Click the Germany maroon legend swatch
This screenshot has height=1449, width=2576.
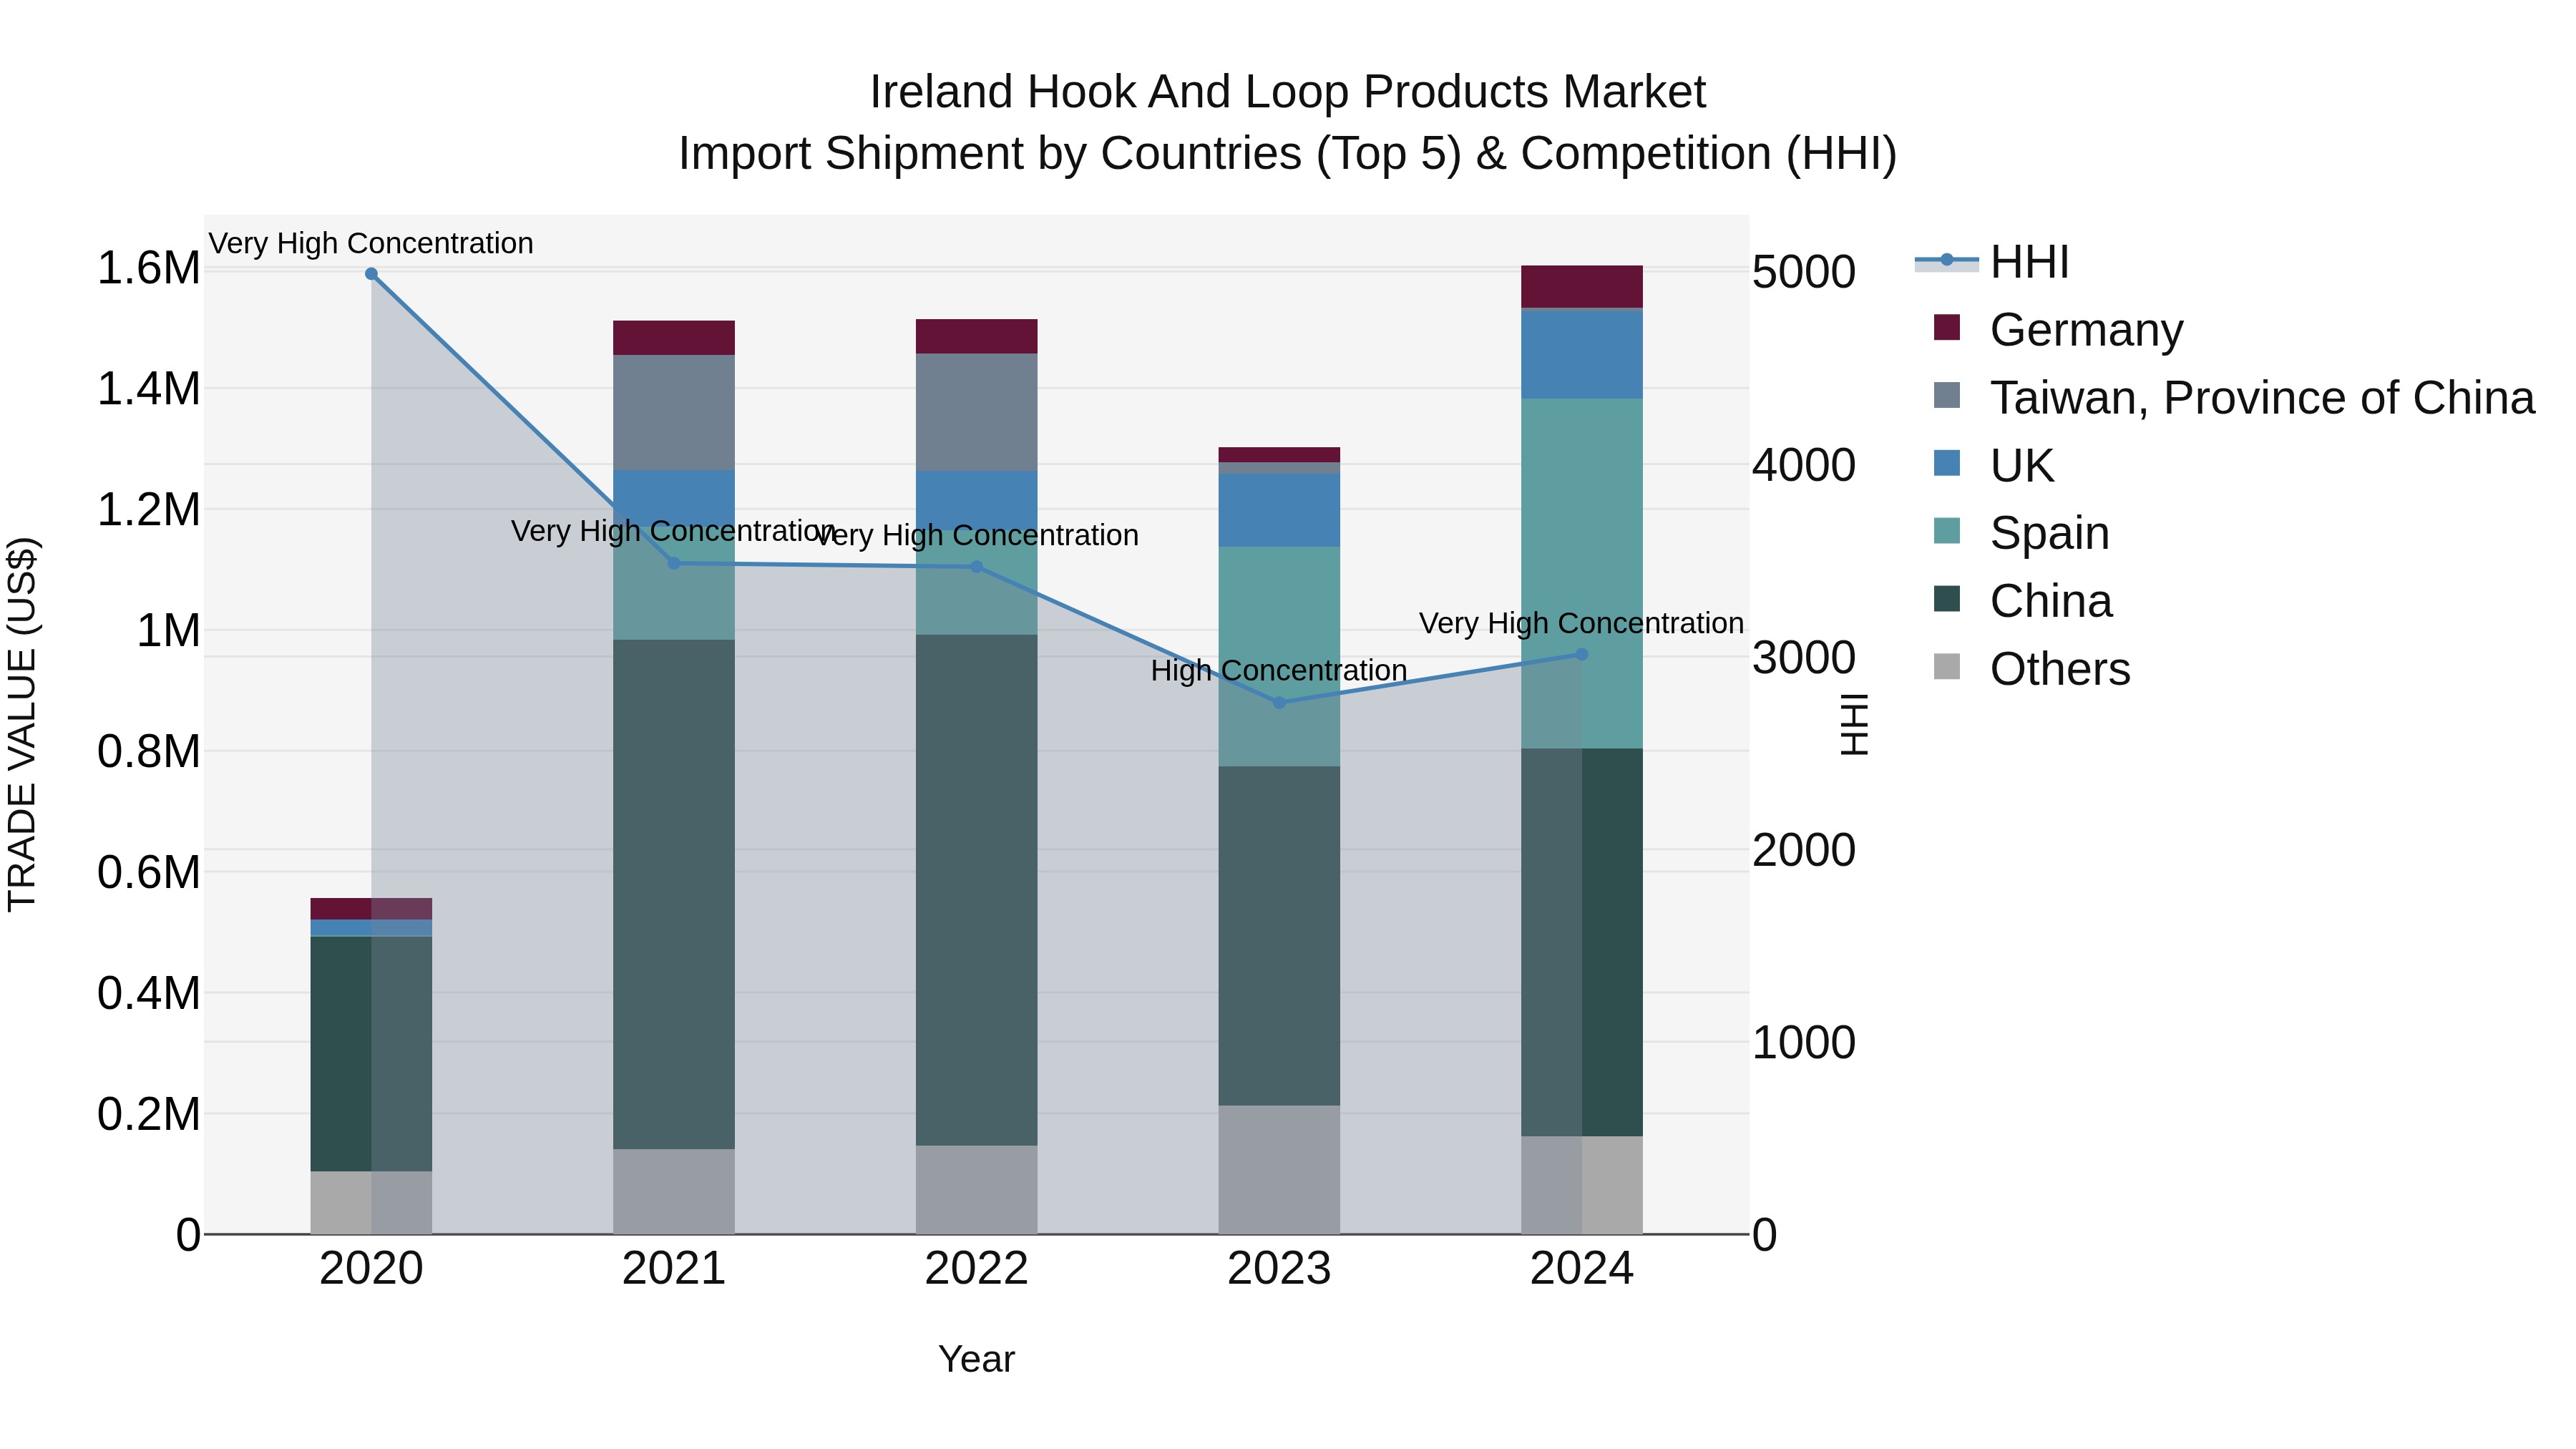point(1947,327)
